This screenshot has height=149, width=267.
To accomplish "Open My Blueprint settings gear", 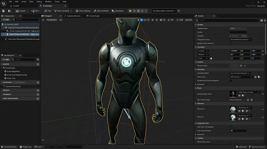I will pyautogui.click(x=38, y=59).
